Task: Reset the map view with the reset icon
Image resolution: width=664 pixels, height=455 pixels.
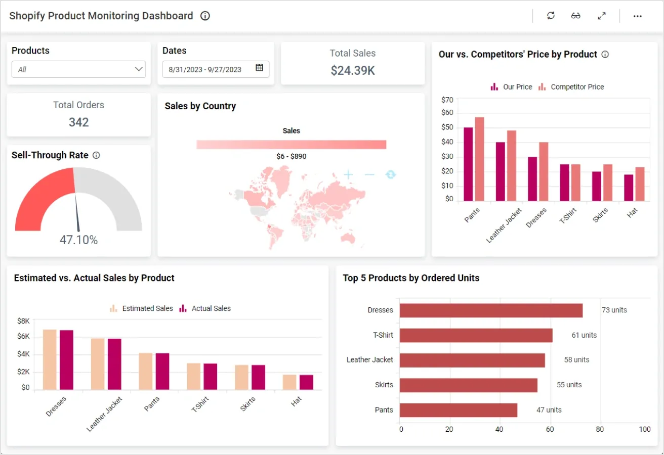Action: coord(390,174)
